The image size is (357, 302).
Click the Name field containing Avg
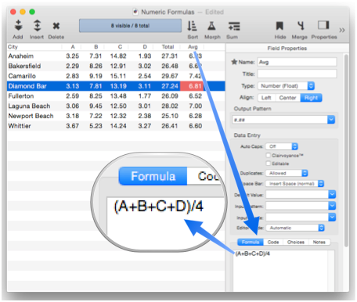[x=297, y=62]
